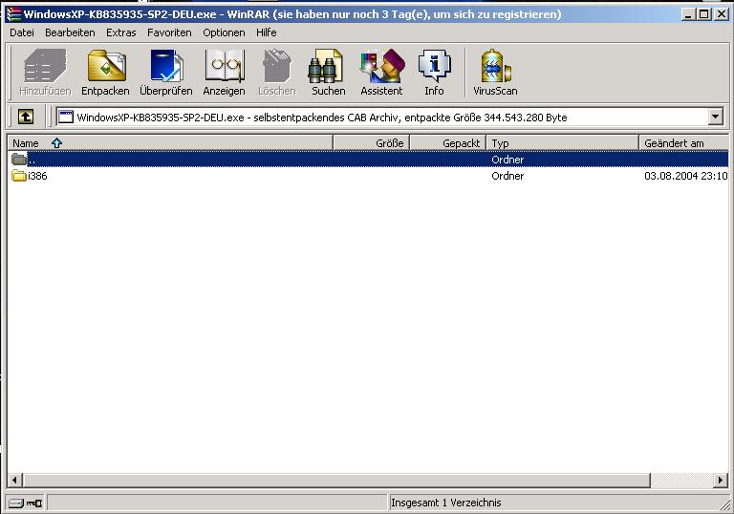Minimize the WinRAR window
This screenshot has height=514, width=734.
688,14
